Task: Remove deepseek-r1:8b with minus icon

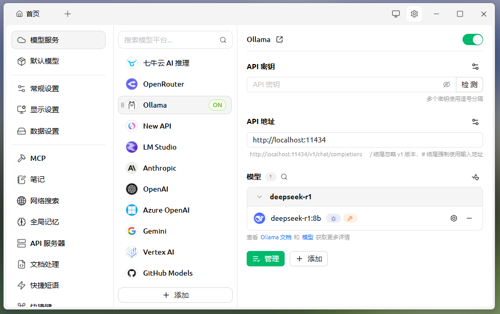Action: (x=469, y=218)
